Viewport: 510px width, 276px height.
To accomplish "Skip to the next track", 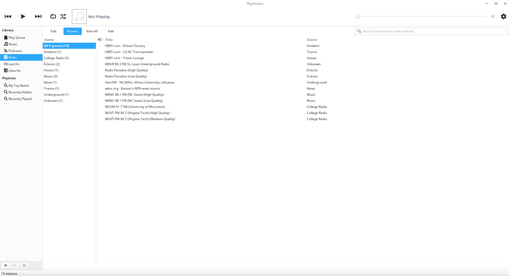I will point(38,17).
